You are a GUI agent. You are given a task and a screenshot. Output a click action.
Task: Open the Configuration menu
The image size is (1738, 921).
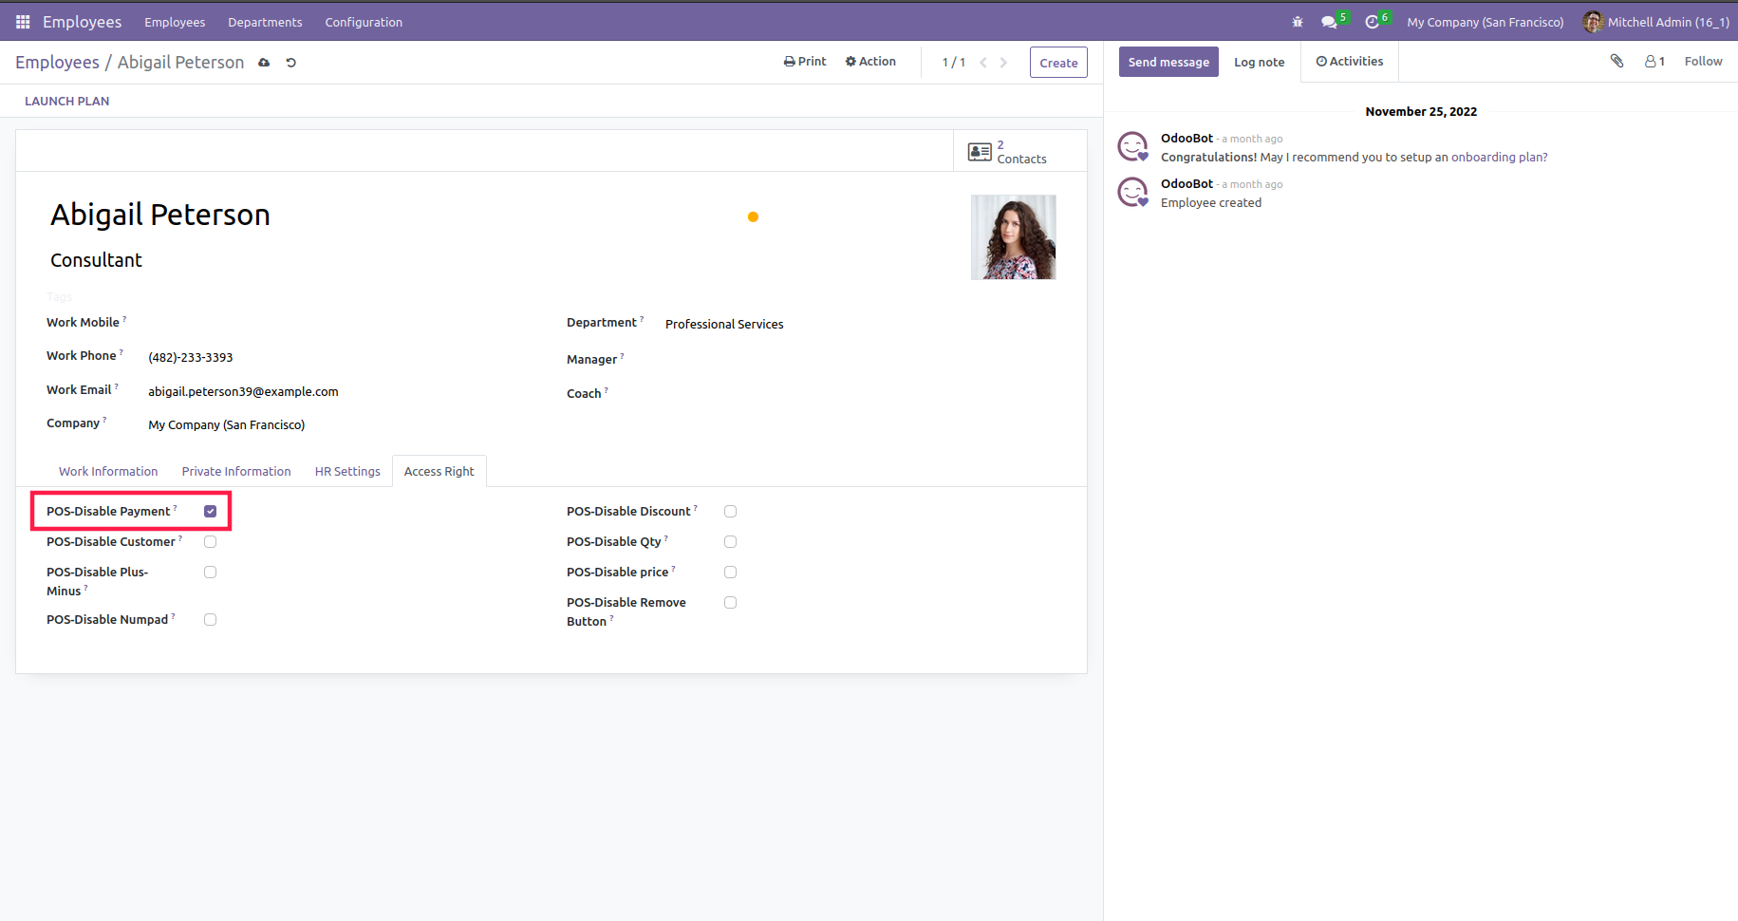tap(364, 22)
